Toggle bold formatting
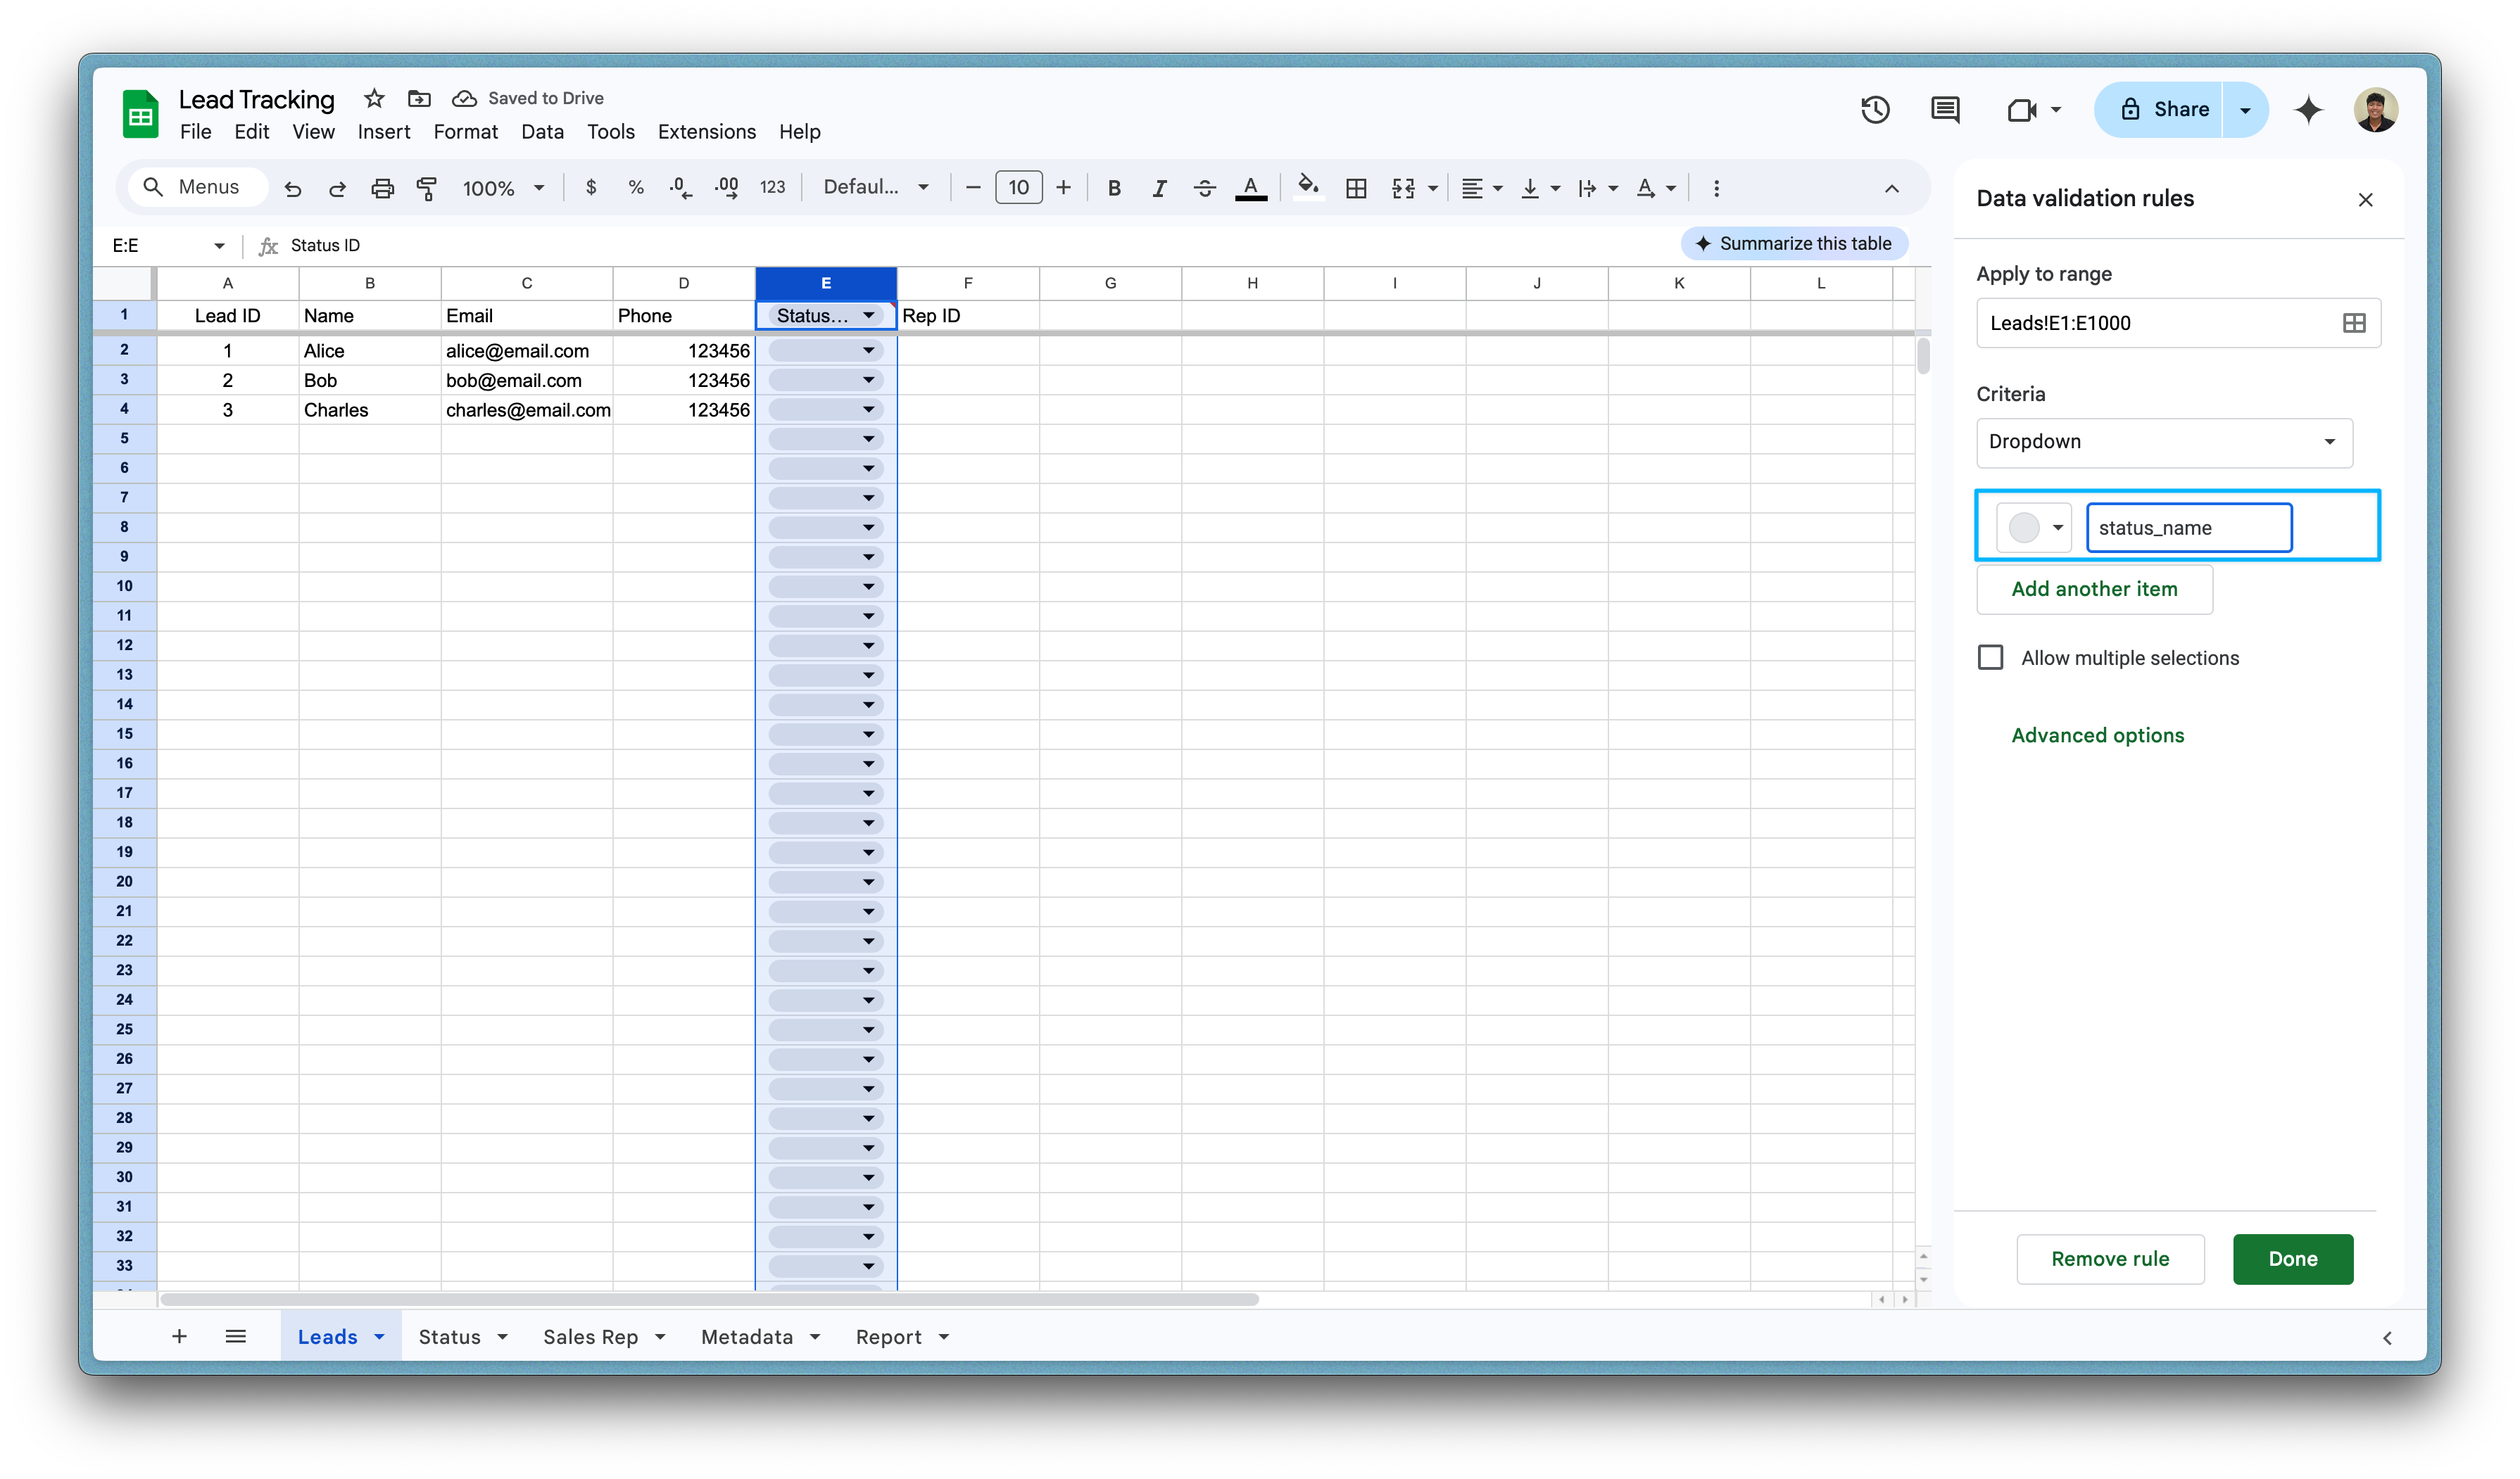2520x1479 pixels. pyautogui.click(x=1114, y=188)
